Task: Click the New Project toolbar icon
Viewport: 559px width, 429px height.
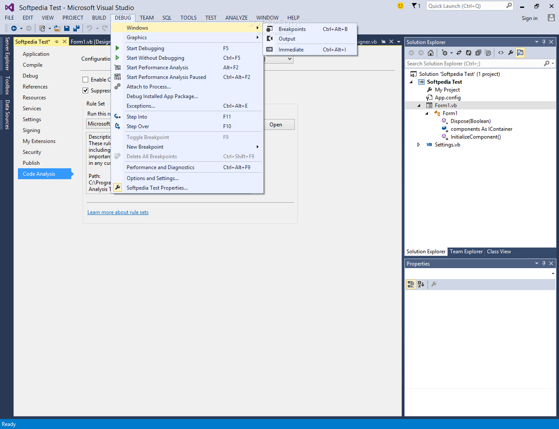Action: [42, 28]
